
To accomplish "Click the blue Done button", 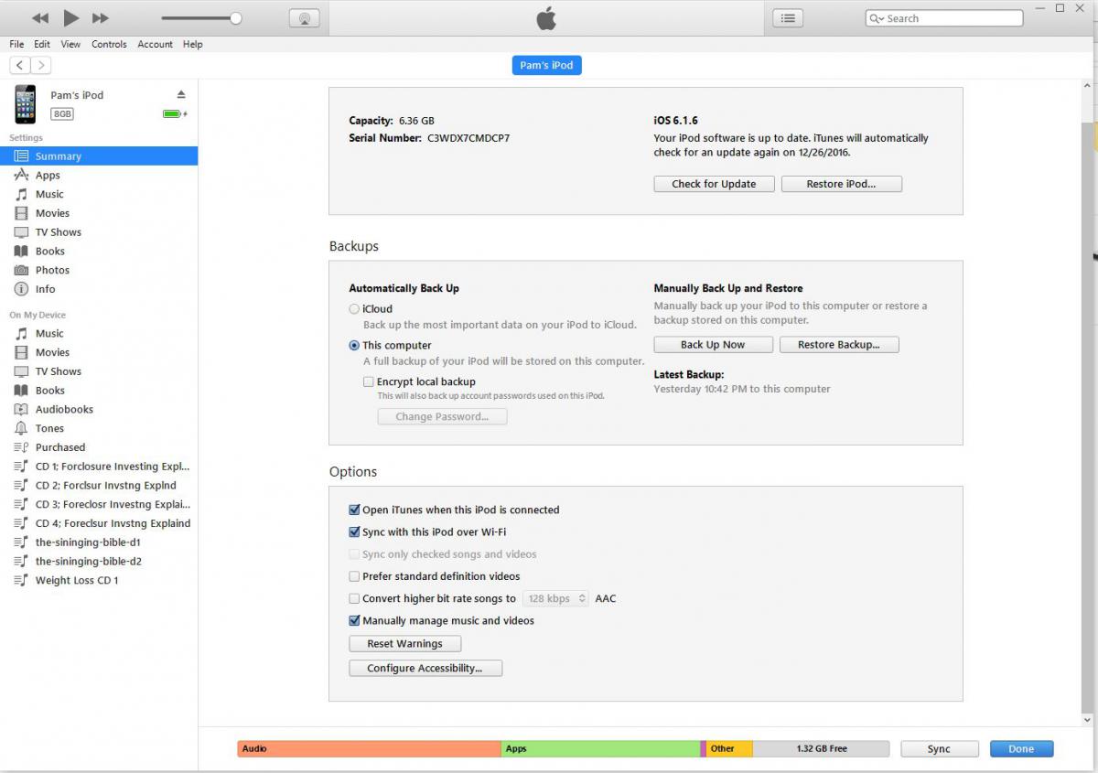I will [1021, 748].
